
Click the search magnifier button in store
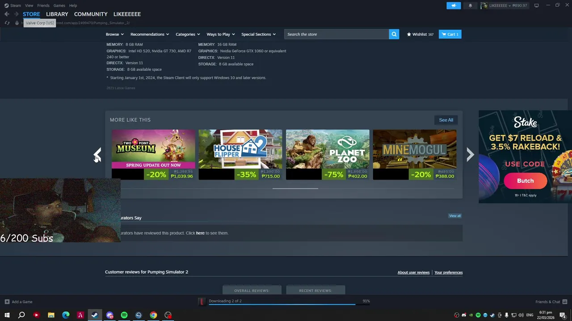(394, 34)
